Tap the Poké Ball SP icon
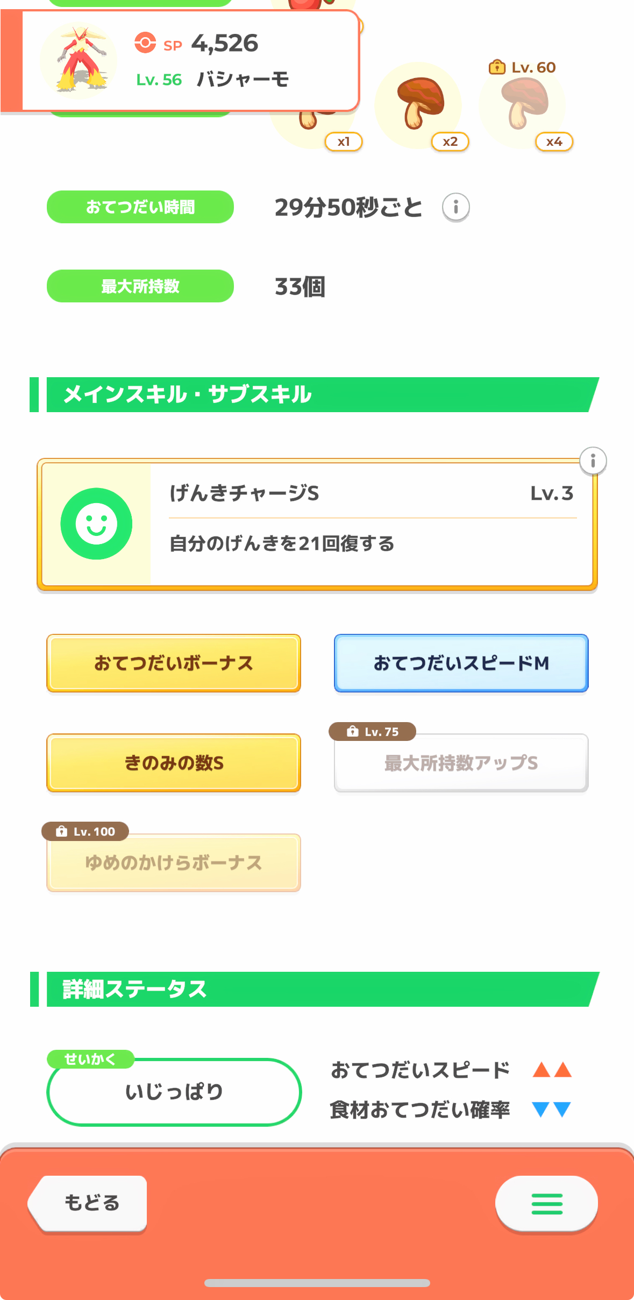This screenshot has width=634, height=1300. pos(145,43)
